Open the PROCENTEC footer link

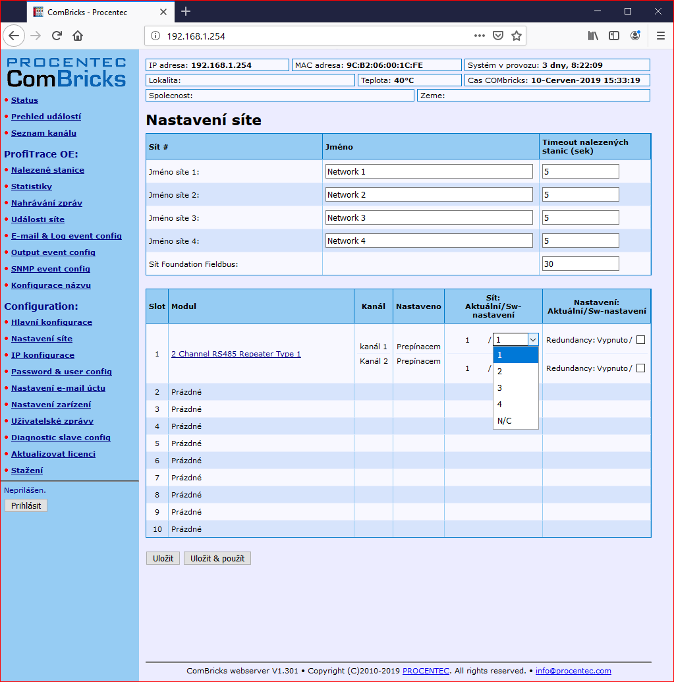click(x=426, y=671)
